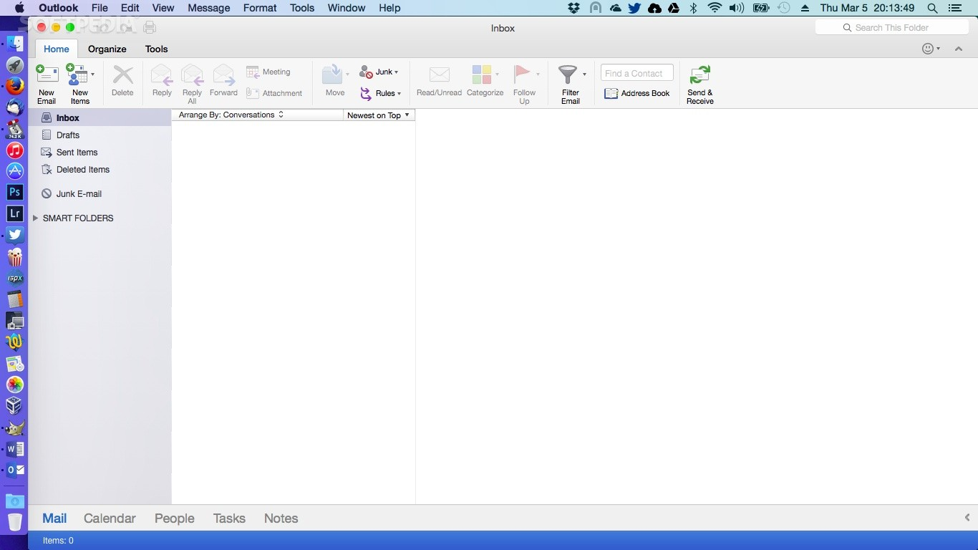Switch to the People view

[175, 518]
